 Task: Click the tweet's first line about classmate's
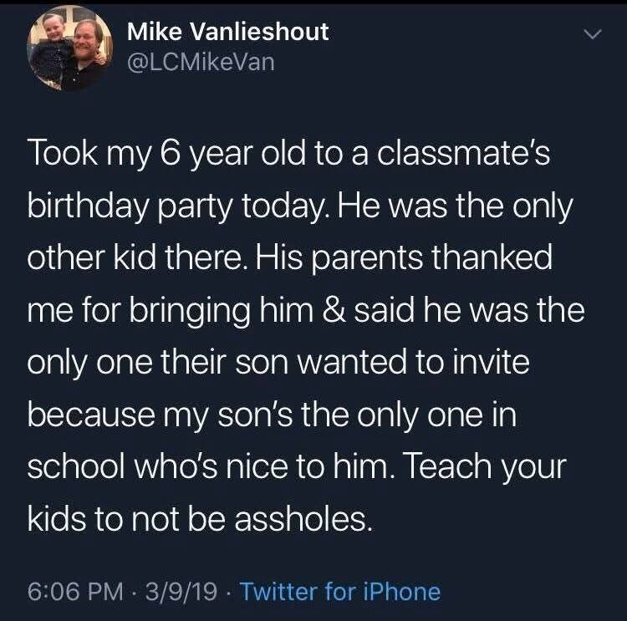288,155
